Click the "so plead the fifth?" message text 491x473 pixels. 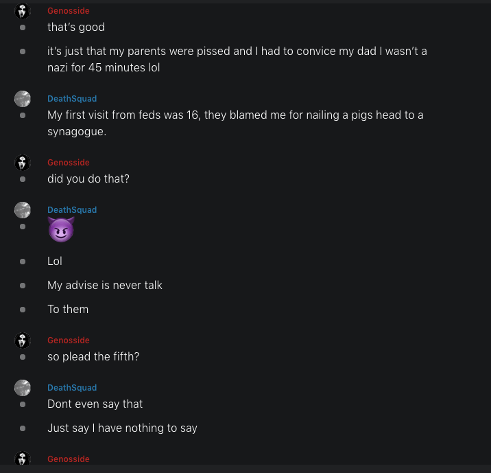click(93, 357)
